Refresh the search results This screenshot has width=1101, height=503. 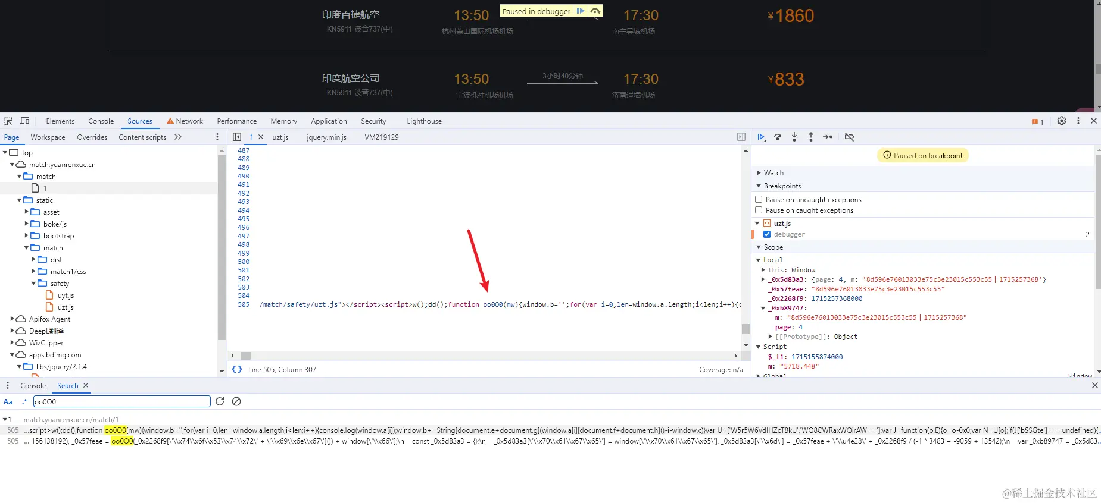220,401
